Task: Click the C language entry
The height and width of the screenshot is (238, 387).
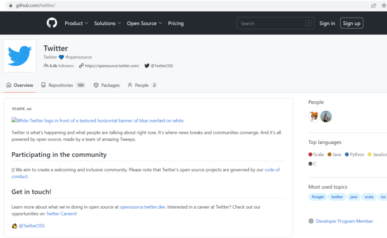Action: point(312,164)
